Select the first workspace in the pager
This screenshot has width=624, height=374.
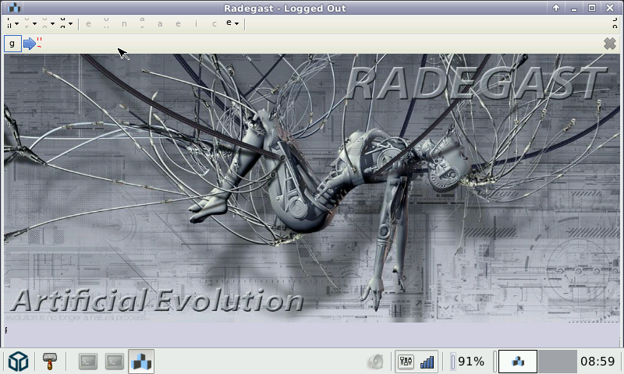pos(518,362)
